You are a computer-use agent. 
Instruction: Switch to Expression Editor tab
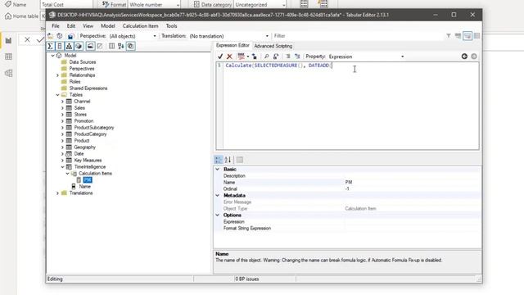(x=233, y=45)
